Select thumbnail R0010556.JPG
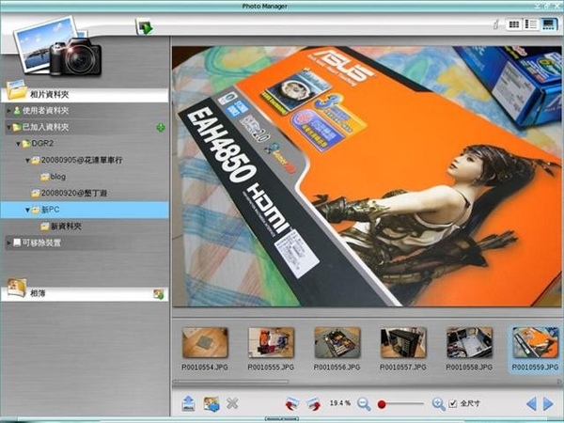Image resolution: width=564 pixels, height=423 pixels. pyautogui.click(x=337, y=348)
